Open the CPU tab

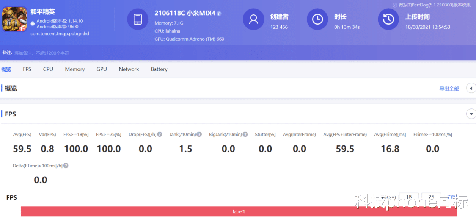point(48,69)
